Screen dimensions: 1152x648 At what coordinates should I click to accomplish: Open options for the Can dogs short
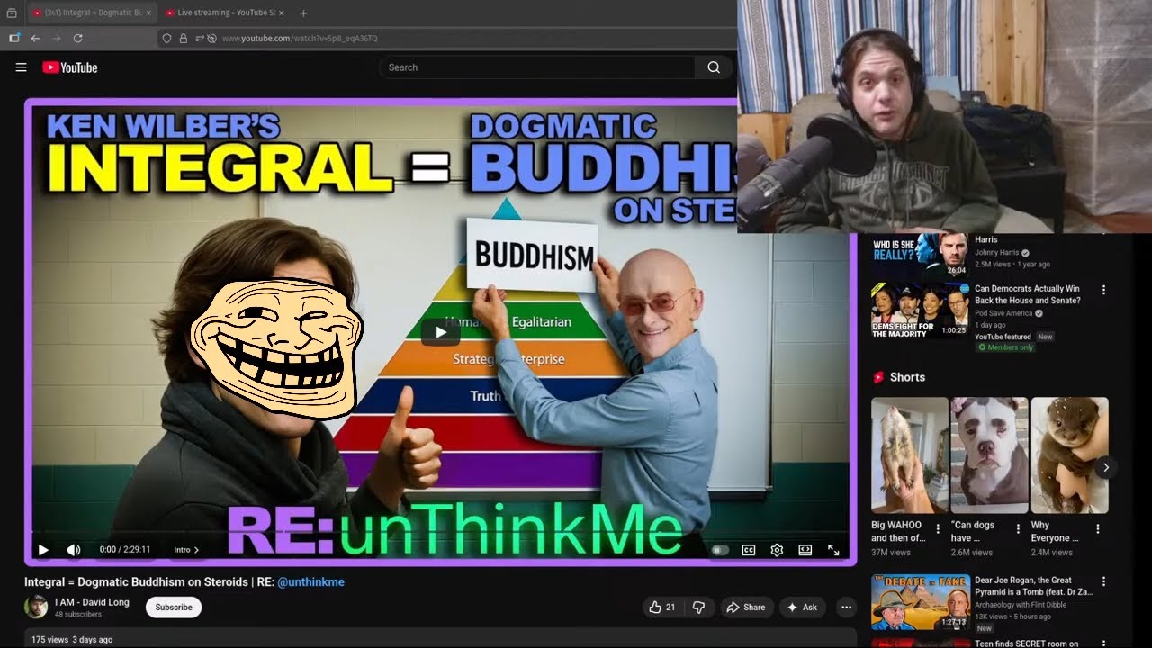[x=1018, y=528]
